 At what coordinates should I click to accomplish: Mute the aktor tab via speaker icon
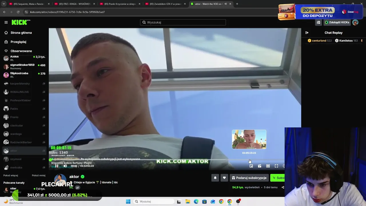(x=226, y=4)
